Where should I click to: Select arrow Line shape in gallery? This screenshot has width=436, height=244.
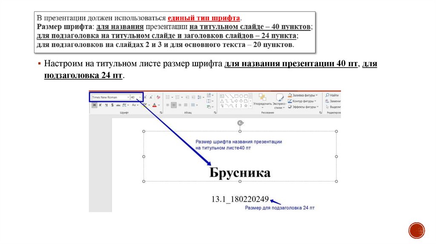tap(232, 96)
